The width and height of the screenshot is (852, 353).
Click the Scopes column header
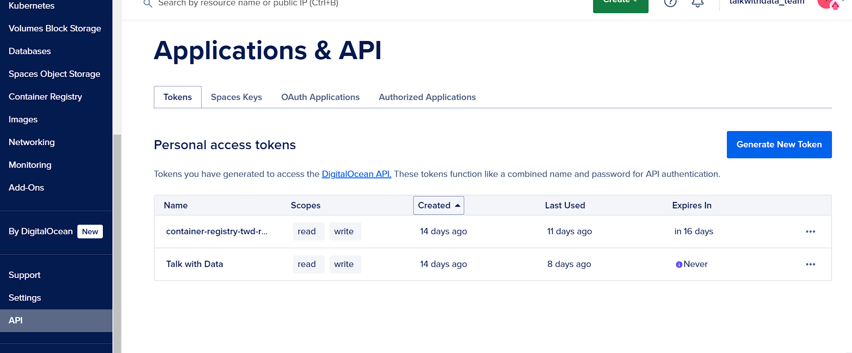pyautogui.click(x=305, y=205)
